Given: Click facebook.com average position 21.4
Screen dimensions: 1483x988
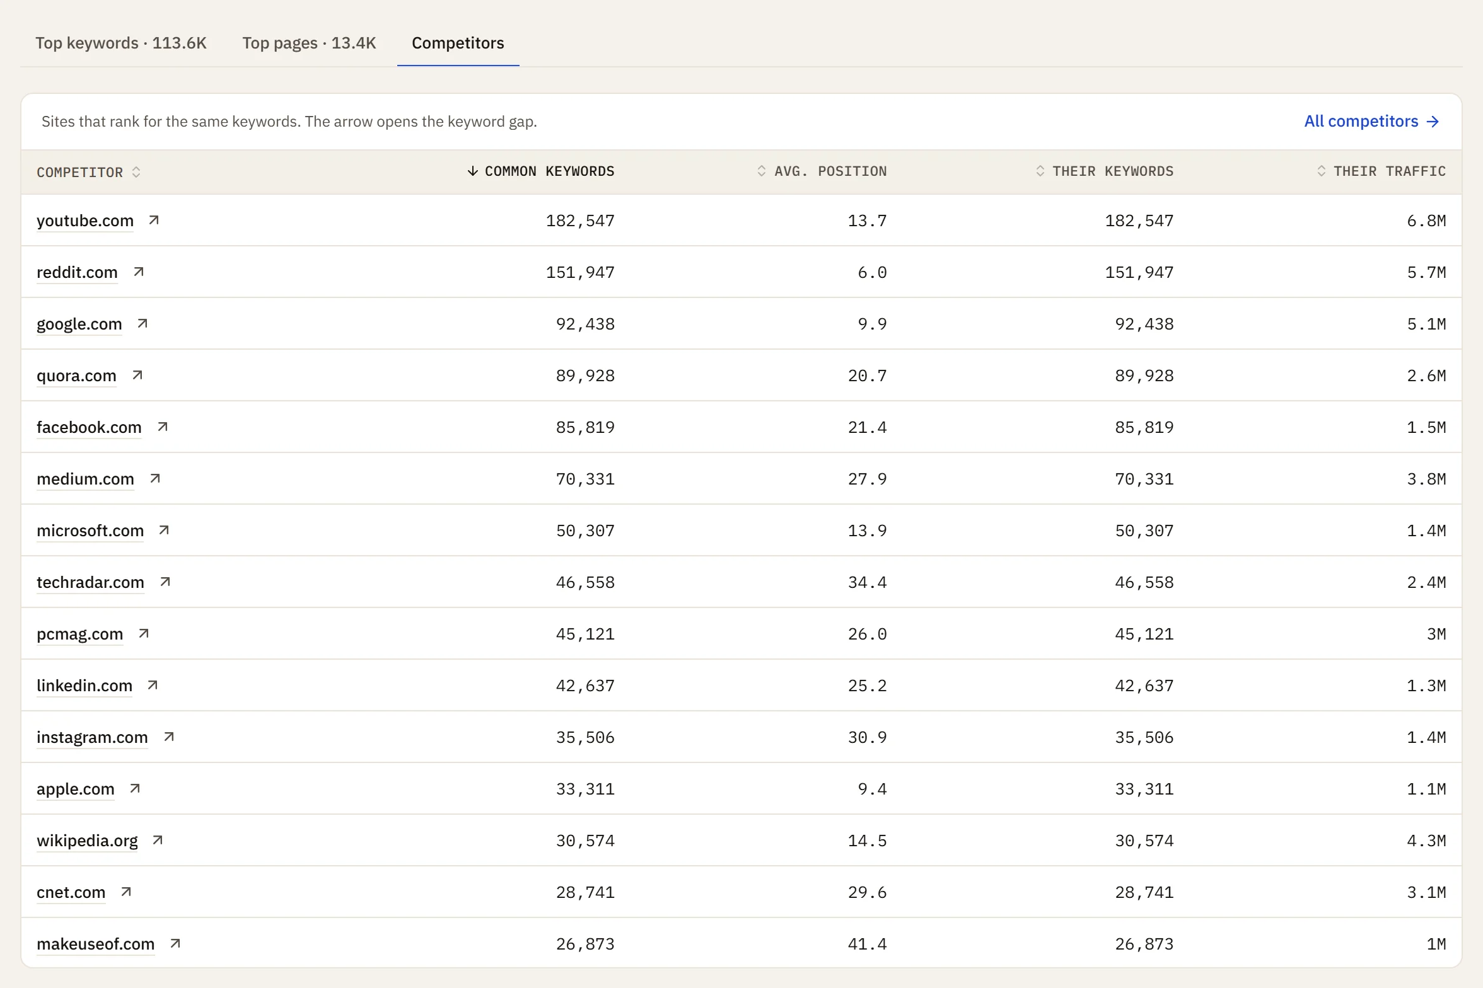Looking at the screenshot, I should (867, 427).
